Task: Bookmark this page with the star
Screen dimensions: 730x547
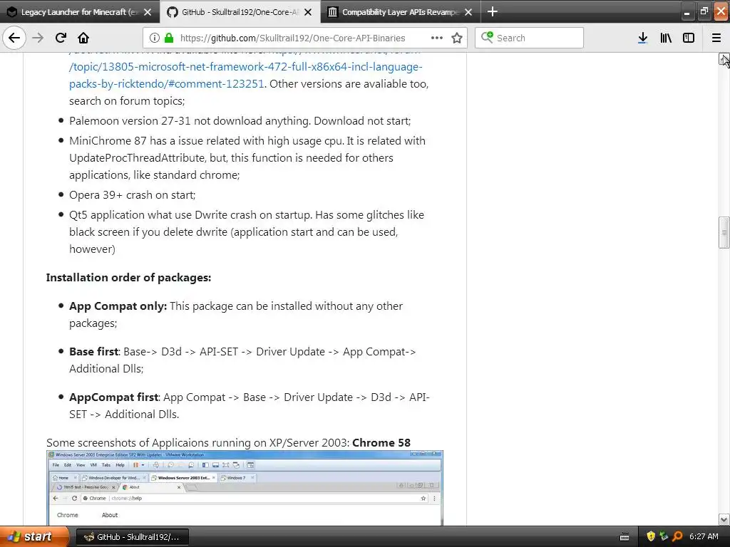Action: [x=457, y=38]
